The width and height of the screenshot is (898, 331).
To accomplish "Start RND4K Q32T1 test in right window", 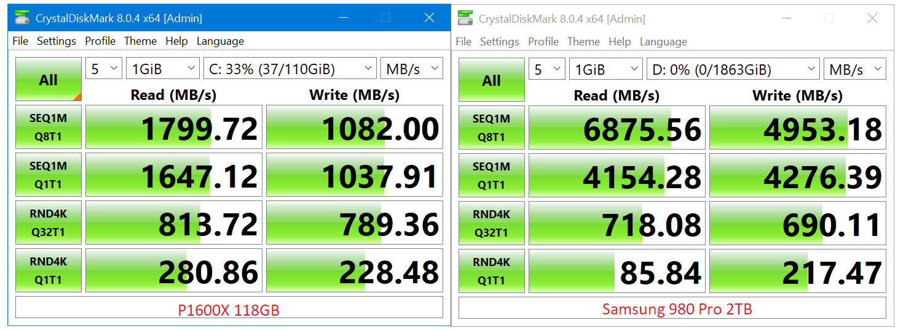I will (492, 223).
